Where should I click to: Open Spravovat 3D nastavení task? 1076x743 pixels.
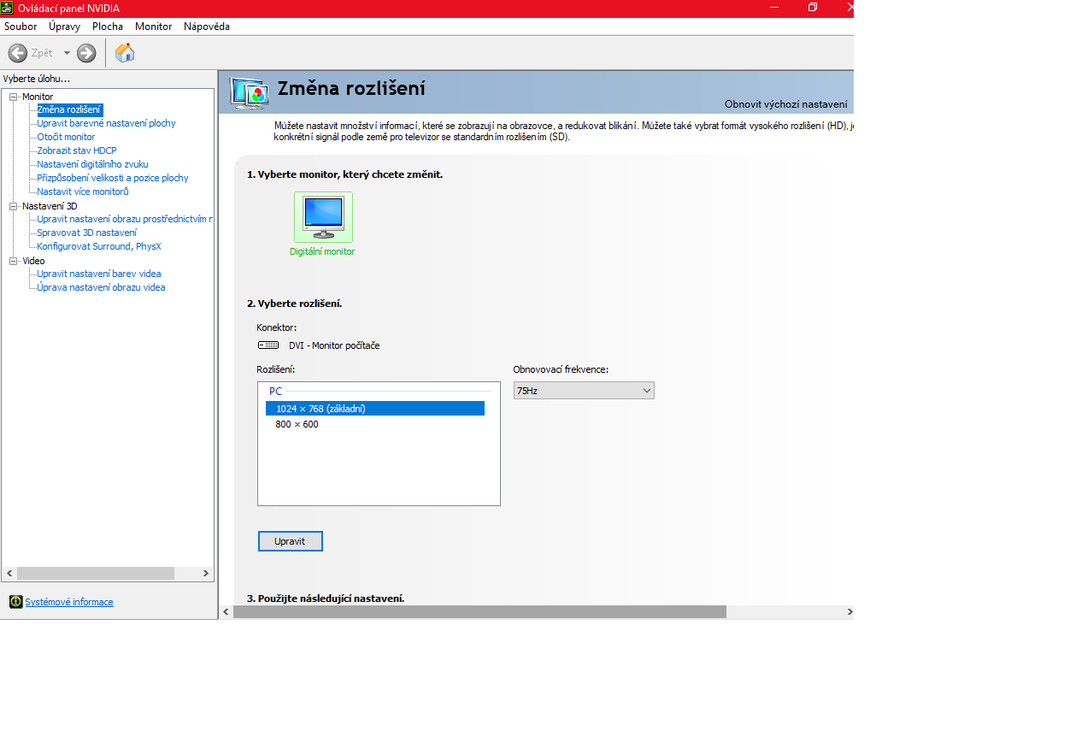coord(86,233)
